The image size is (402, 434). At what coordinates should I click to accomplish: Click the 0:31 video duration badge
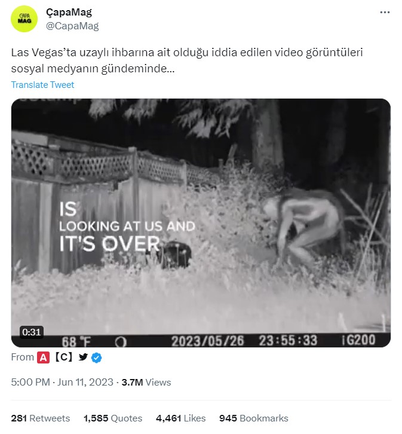click(x=31, y=332)
